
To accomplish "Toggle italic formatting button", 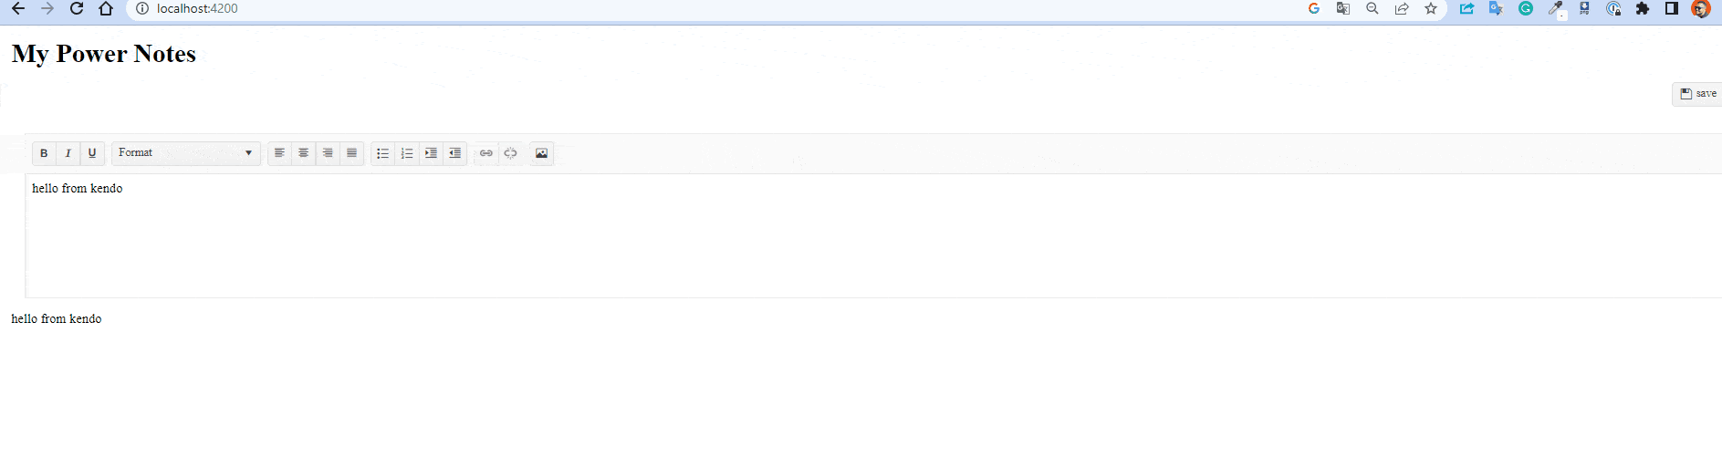I will pos(68,153).
